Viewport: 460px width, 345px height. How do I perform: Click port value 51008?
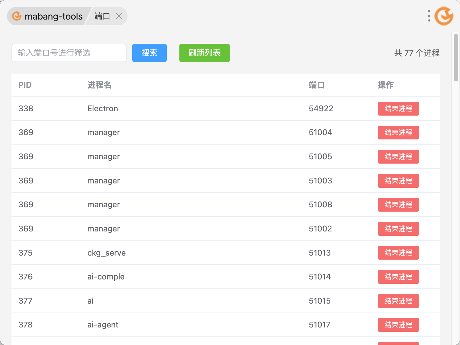(321, 204)
